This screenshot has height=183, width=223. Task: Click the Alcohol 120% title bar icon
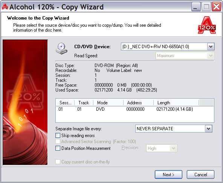(5, 6)
